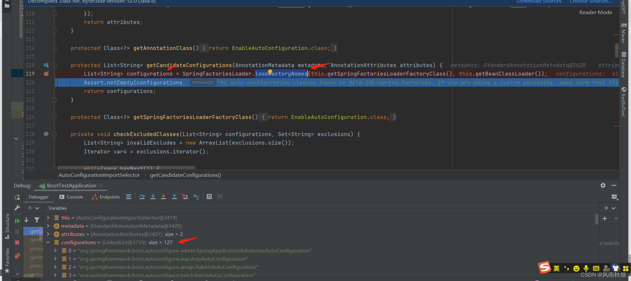Add a new watch expression
The height and width of the screenshot is (281, 631).
click(605, 219)
